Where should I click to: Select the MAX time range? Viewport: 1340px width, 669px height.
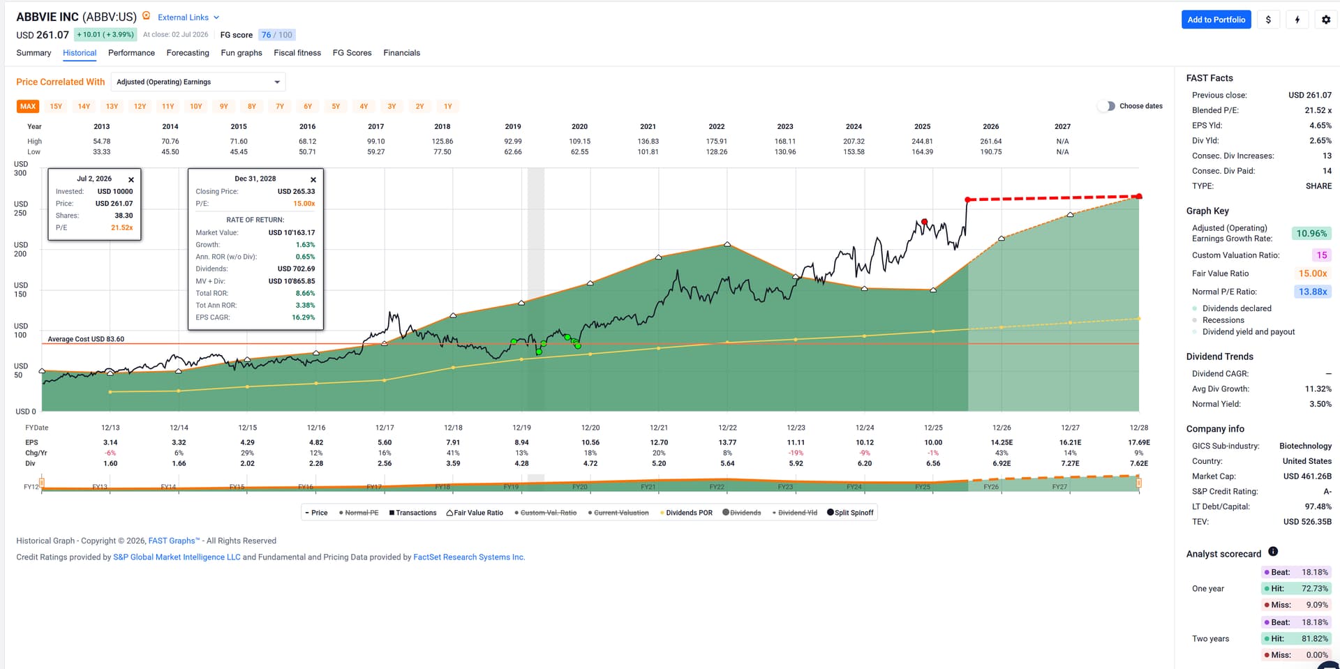(28, 107)
